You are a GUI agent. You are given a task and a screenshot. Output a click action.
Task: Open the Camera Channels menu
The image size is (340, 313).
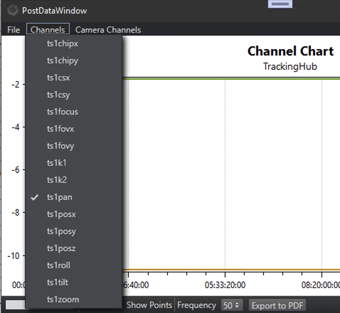[x=108, y=30]
